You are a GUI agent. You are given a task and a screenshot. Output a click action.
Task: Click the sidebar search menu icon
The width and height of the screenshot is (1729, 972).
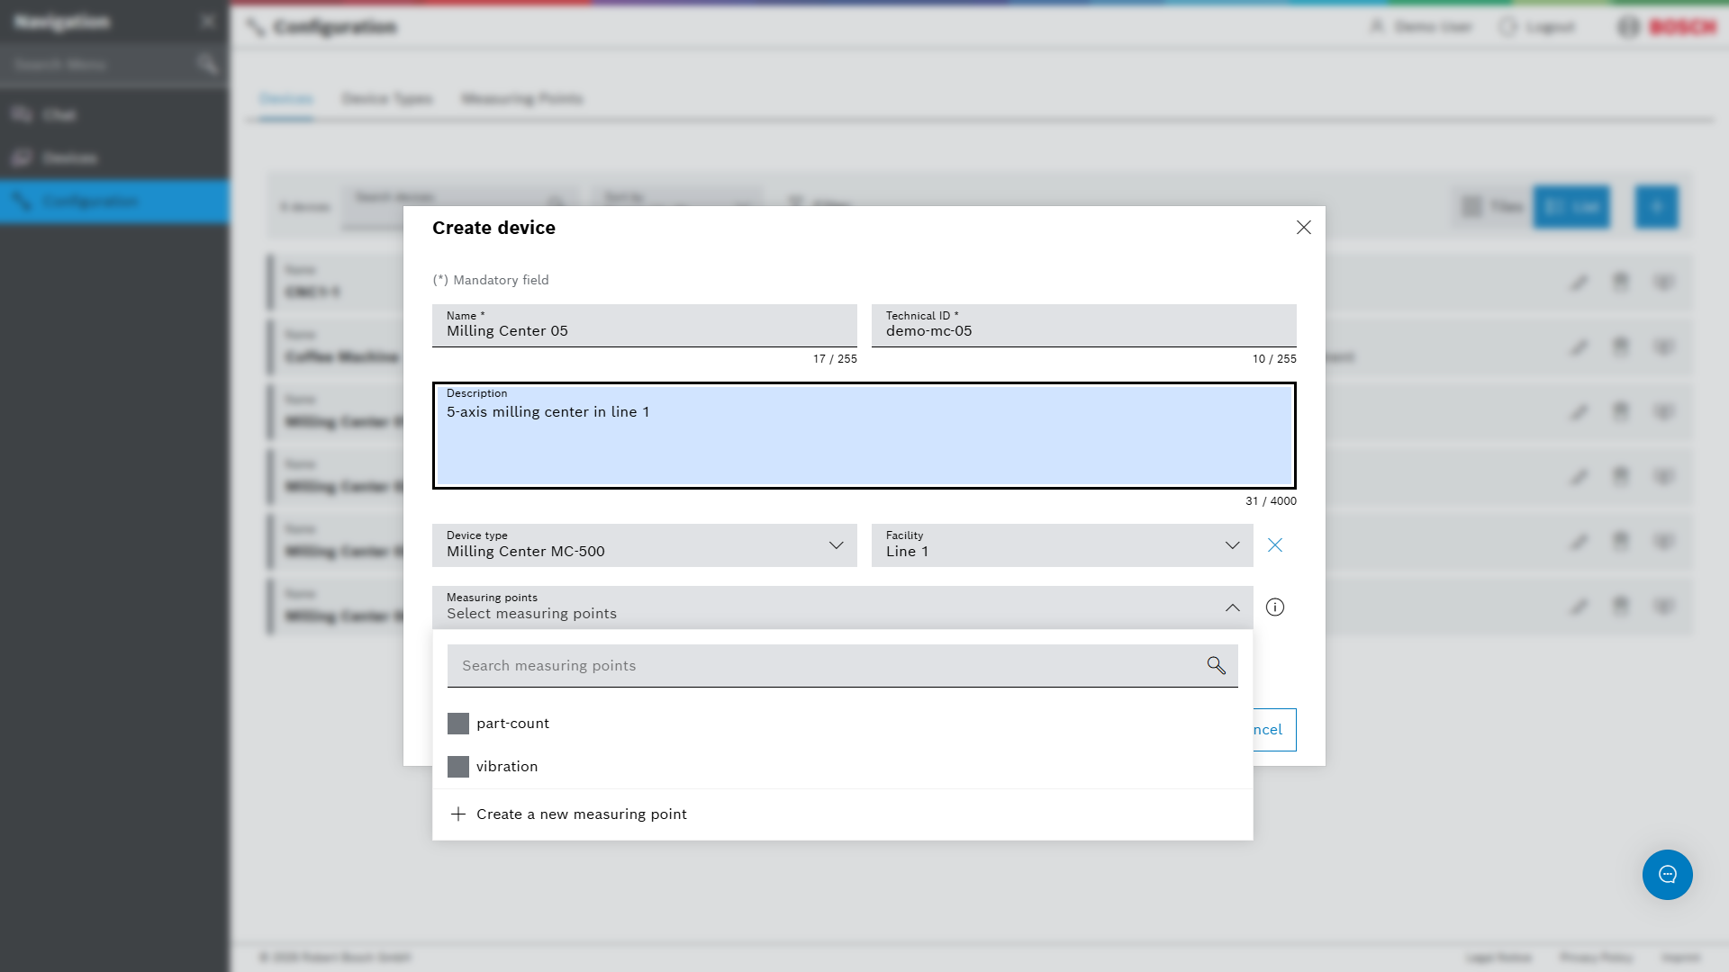tap(208, 65)
